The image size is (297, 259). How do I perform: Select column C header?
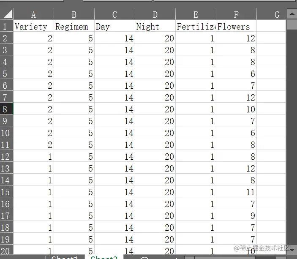pos(114,14)
